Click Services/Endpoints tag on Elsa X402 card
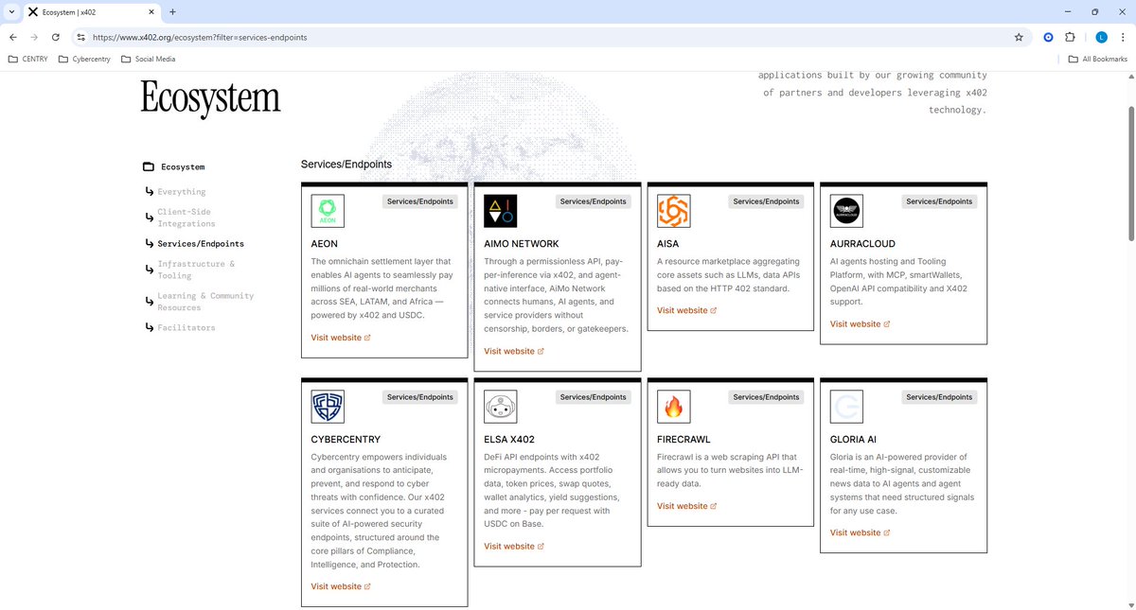1136x610 pixels. [x=593, y=397]
